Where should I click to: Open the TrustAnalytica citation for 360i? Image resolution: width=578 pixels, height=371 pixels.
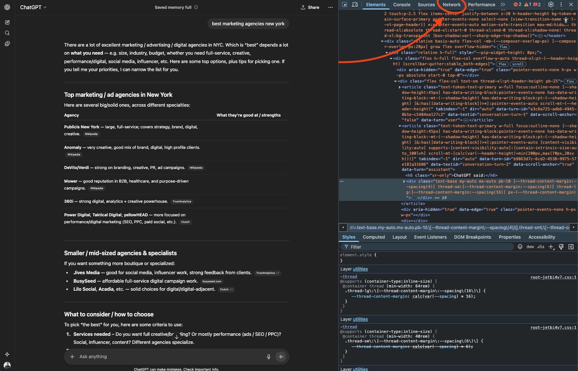tap(182, 202)
